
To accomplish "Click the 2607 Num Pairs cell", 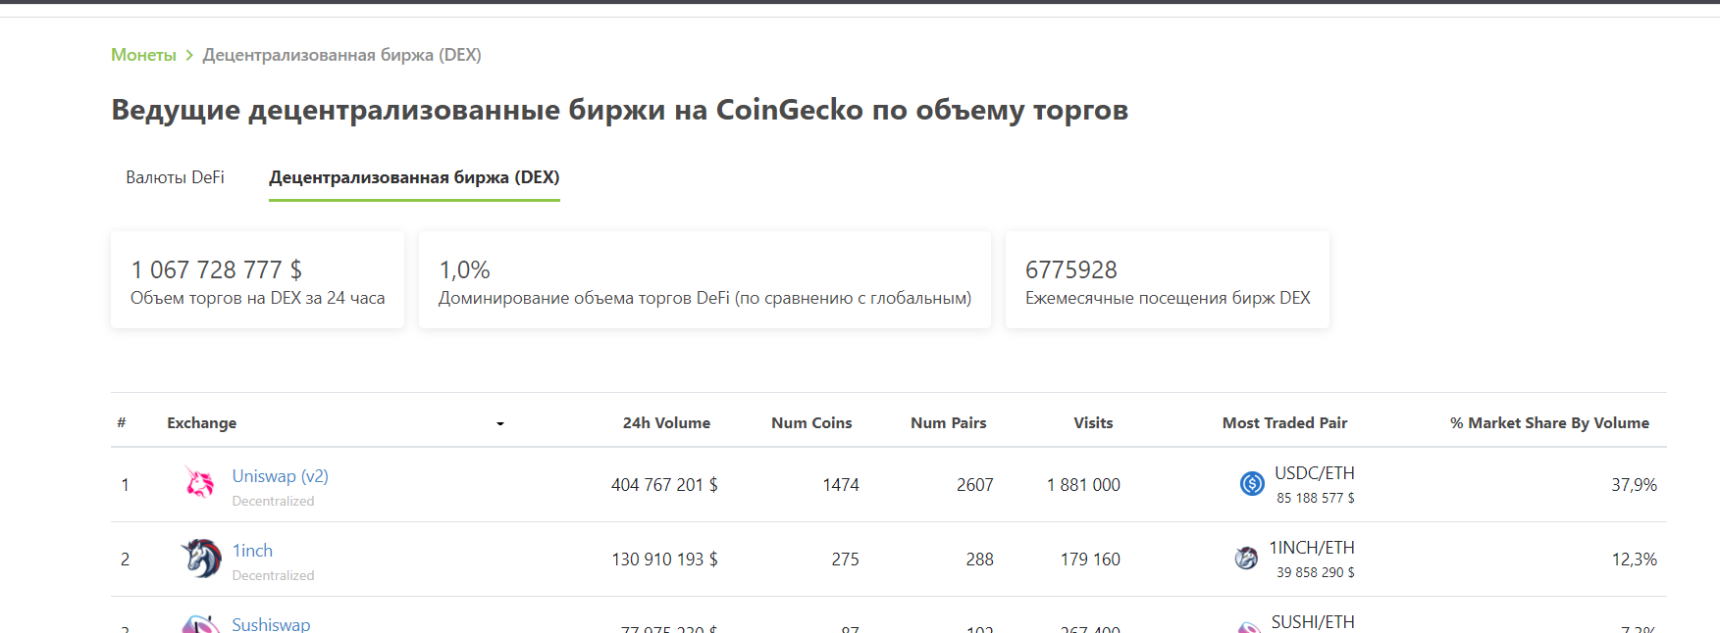I will click(x=975, y=485).
